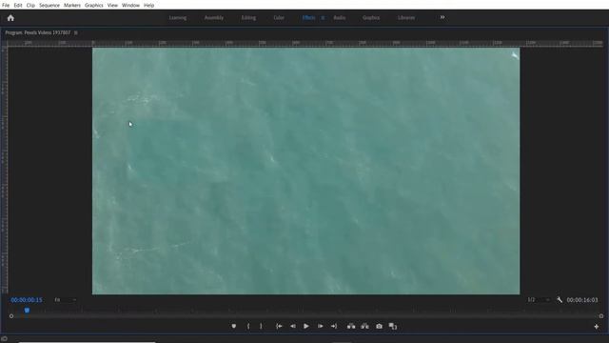The height and width of the screenshot is (343, 609).
Task: Open the Program panel menu icon
Action: (76, 33)
